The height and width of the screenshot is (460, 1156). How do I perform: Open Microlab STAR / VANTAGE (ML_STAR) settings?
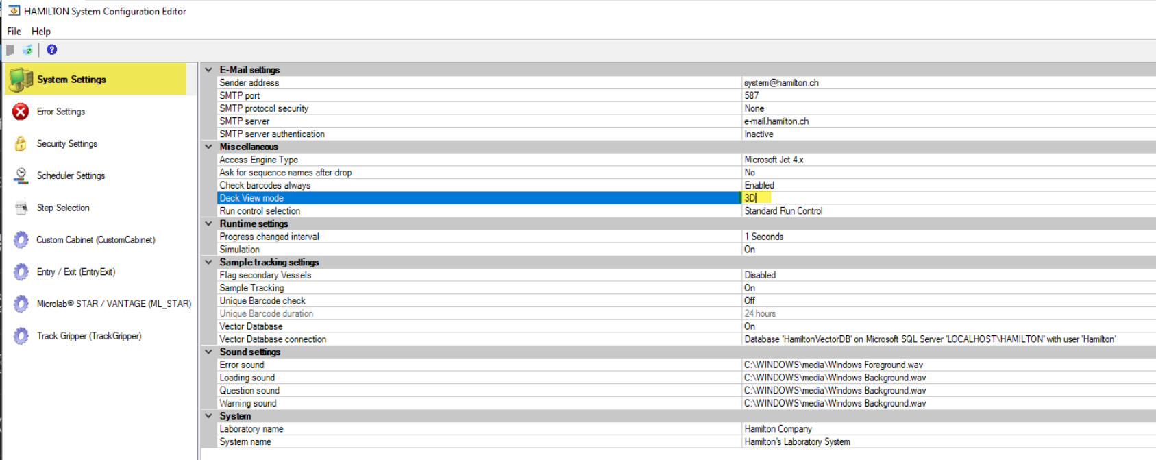(x=114, y=304)
